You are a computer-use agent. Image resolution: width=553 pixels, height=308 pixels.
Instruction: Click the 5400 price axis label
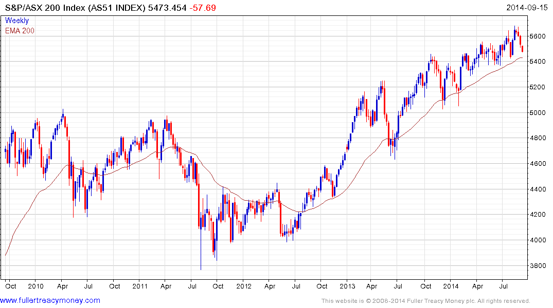click(538, 62)
